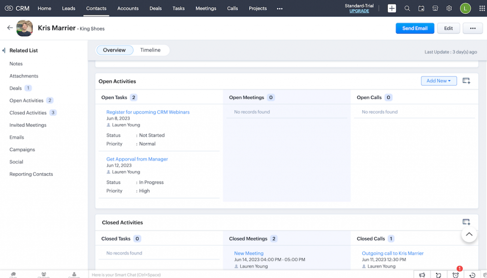Collapse the Related List sidebar panel
Image resolution: width=487 pixels, height=278 pixels.
pyautogui.click(x=4, y=50)
